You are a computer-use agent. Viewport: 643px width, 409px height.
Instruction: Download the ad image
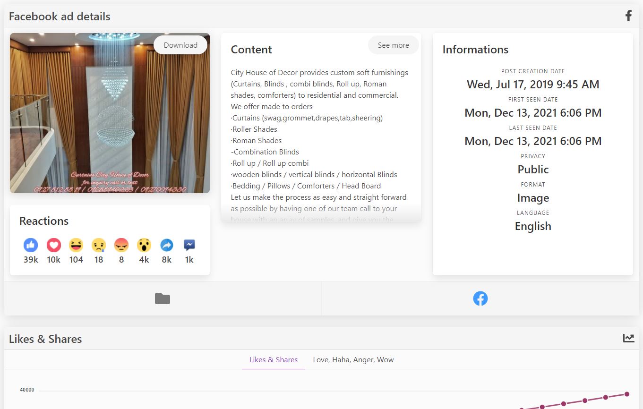pyautogui.click(x=180, y=45)
